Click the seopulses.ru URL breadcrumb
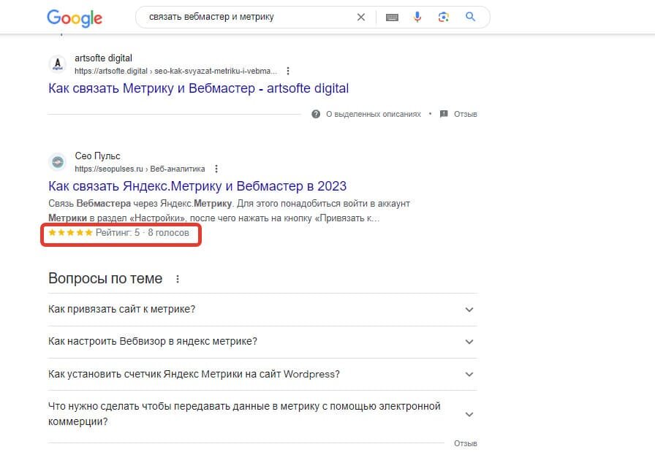Screen dimensions: 655x471 (140, 169)
